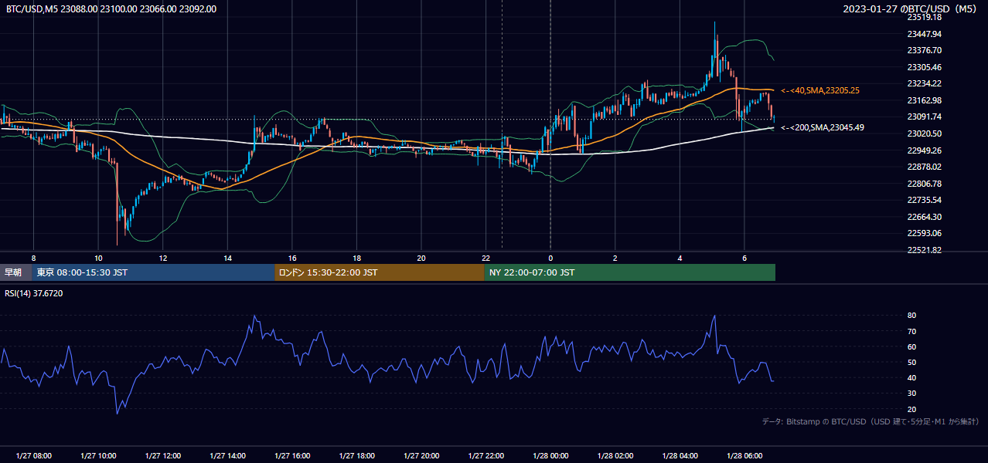This screenshot has height=463, width=988.
Task: Click the 早朝 session bar
Action: (x=16, y=272)
